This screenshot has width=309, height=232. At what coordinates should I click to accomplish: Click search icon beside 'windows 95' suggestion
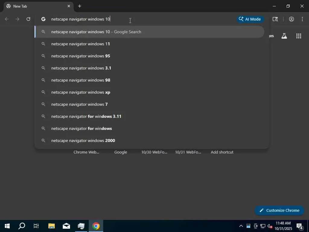[43, 56]
